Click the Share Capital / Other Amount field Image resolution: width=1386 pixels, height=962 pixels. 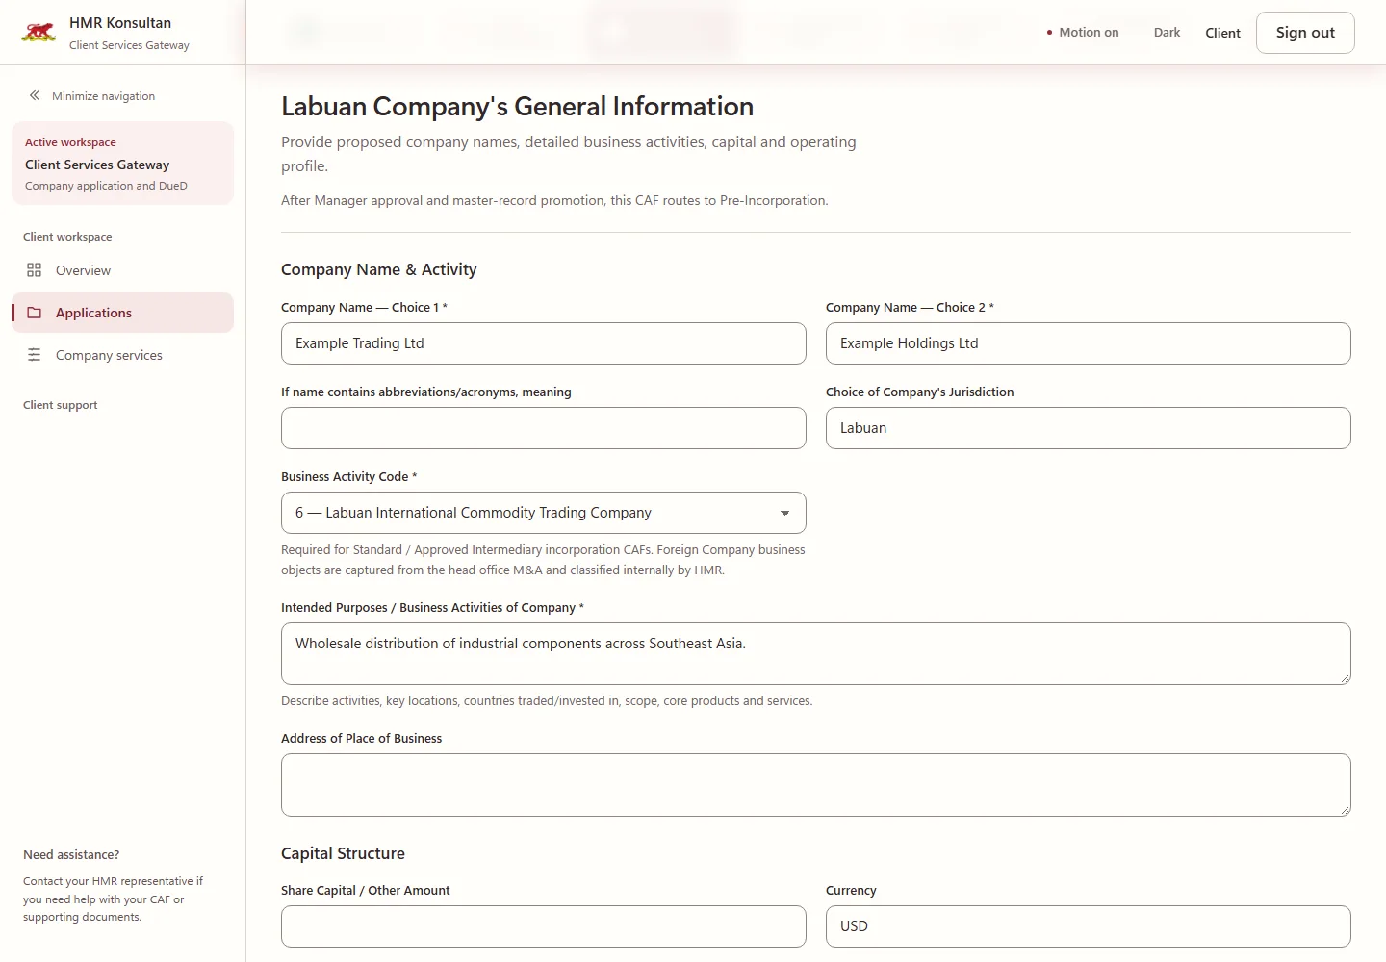point(543,926)
